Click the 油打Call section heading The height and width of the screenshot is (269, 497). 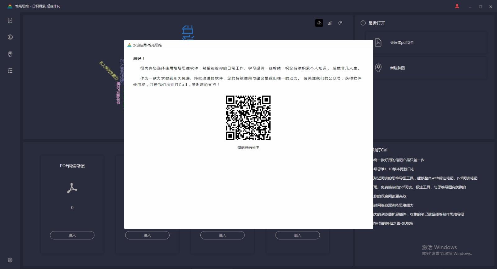click(x=381, y=150)
